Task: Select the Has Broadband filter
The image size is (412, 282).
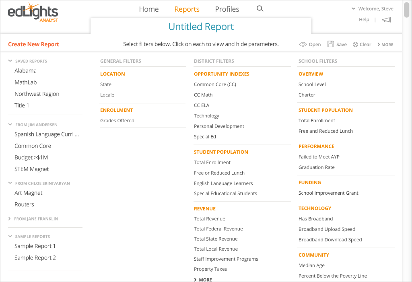Action: click(x=315, y=219)
